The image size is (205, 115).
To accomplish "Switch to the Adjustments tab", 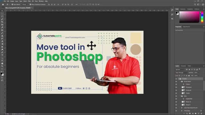I will coord(186,27).
